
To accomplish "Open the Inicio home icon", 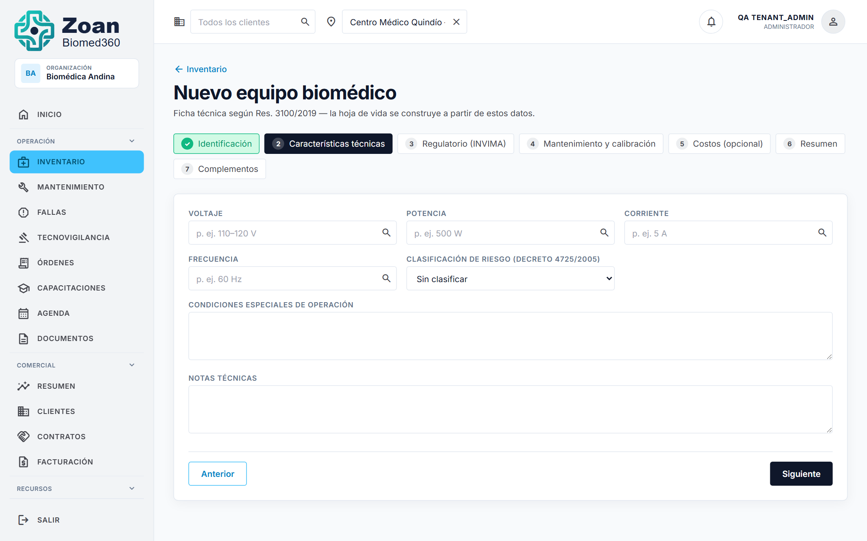I will 24,115.
